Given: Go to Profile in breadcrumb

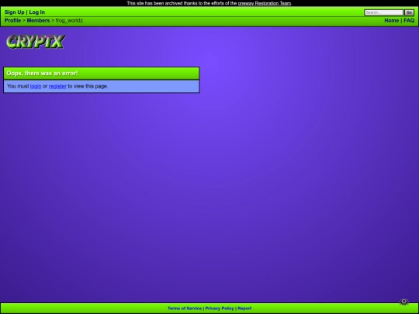Looking at the screenshot, I should [12, 21].
